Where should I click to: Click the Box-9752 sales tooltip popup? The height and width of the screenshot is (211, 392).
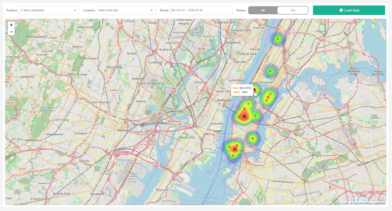242,90
